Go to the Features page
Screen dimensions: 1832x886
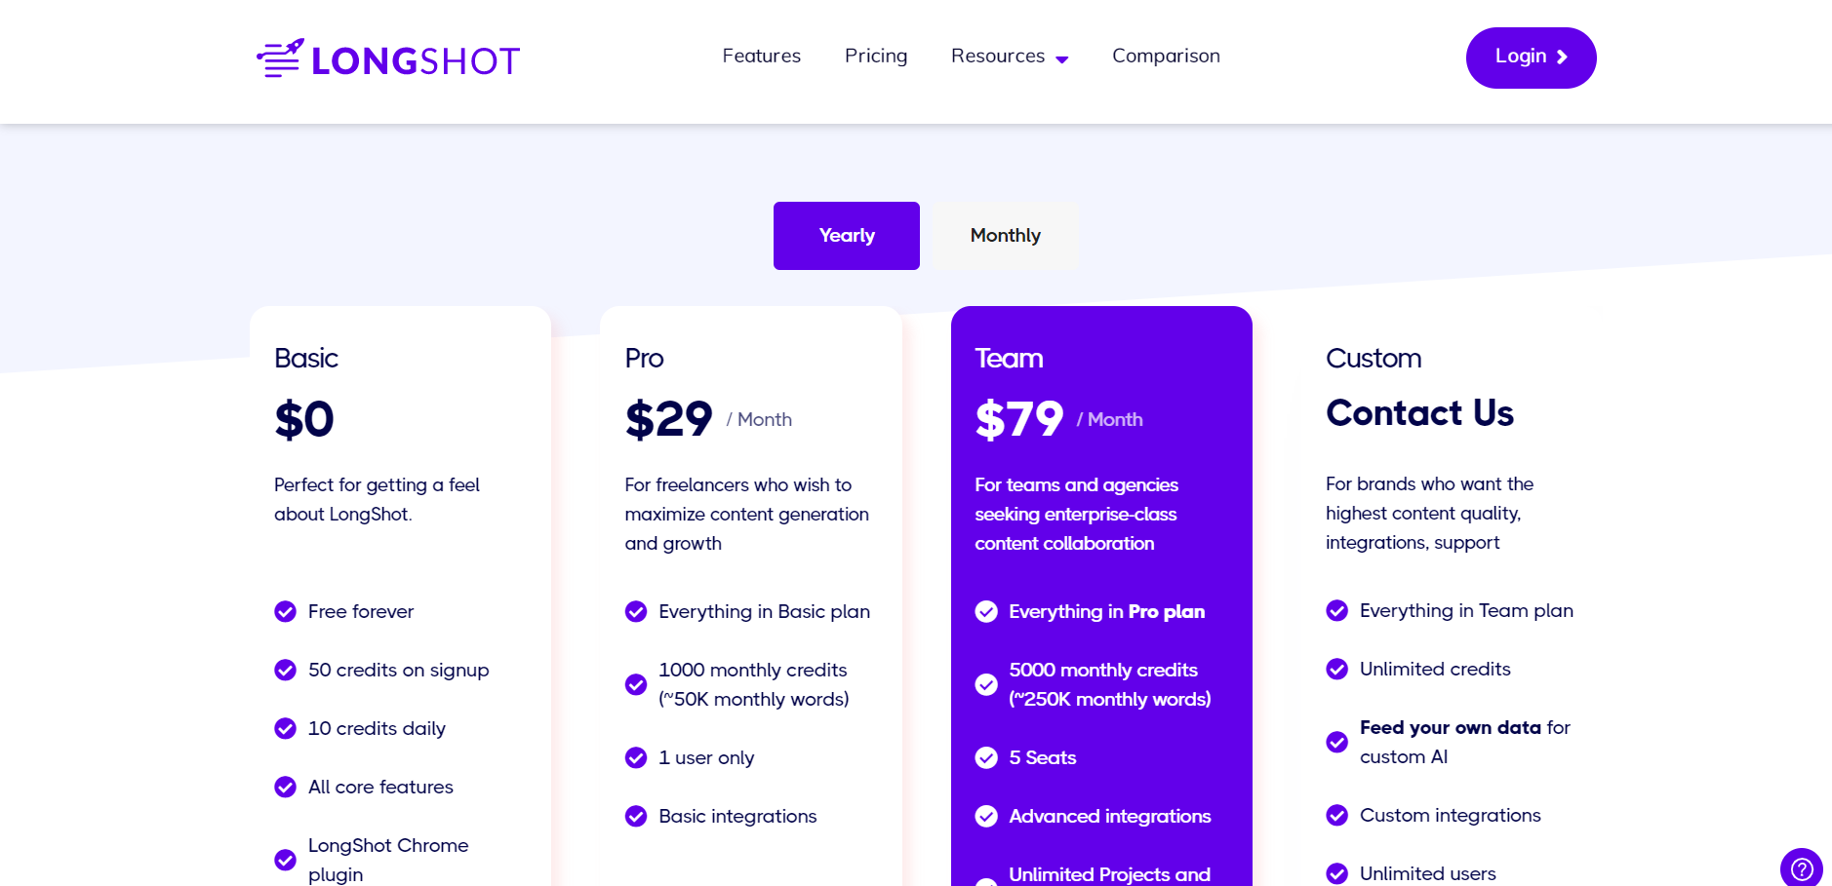tap(761, 57)
